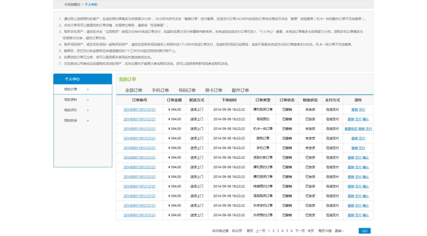427x236 pixels.
Task: Expand the arrow next to 我的资料
Action: 87,100
